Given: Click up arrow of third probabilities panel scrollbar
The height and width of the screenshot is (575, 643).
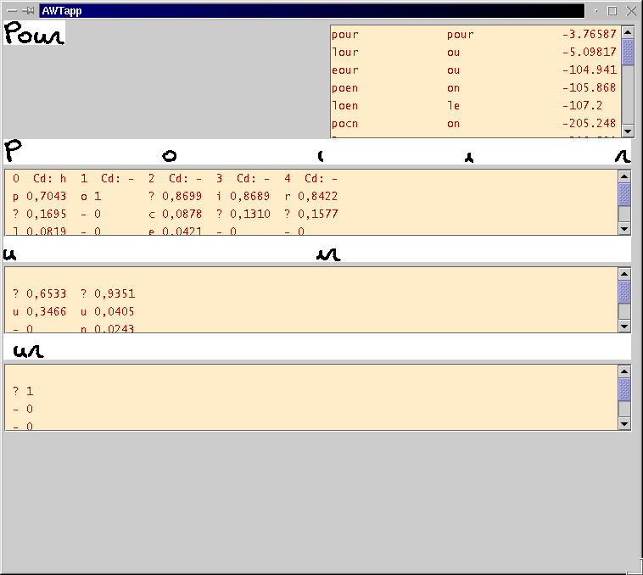Looking at the screenshot, I should click(x=624, y=371).
